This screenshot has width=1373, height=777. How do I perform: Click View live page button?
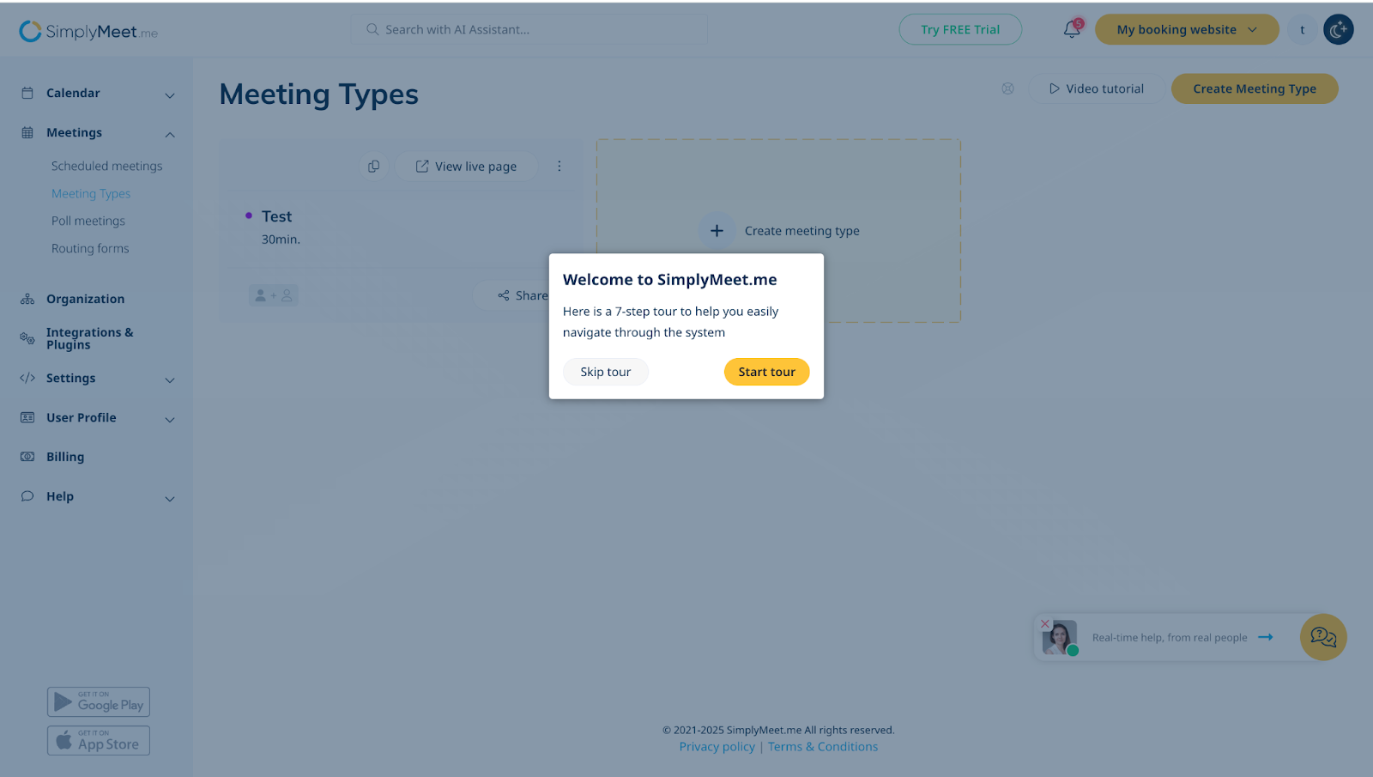(466, 167)
